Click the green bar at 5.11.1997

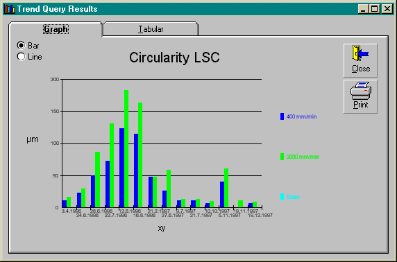[x=226, y=188]
